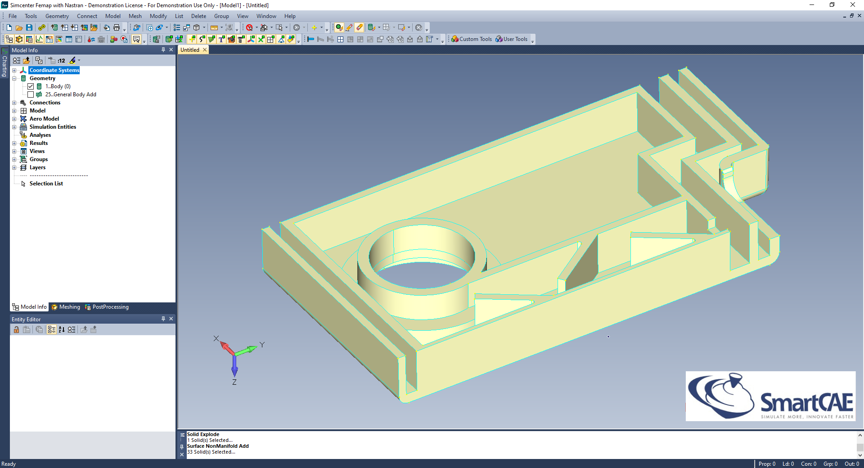Viewport: 864px width, 468px height.
Task: Uncheck the 1..Body (0) visibility checkbox
Action: [31, 86]
